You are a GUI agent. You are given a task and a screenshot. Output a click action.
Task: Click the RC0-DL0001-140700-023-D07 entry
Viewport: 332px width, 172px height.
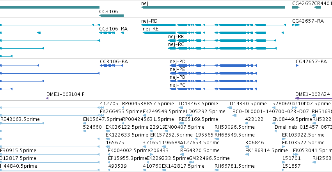(271, 112)
